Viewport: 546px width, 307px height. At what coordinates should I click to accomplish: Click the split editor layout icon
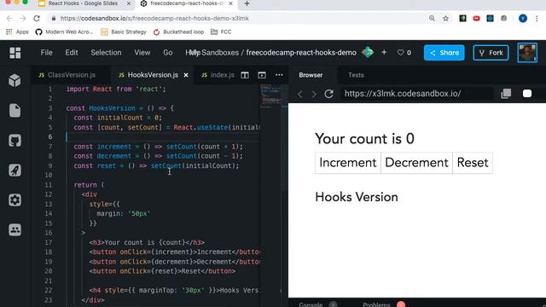click(x=245, y=75)
